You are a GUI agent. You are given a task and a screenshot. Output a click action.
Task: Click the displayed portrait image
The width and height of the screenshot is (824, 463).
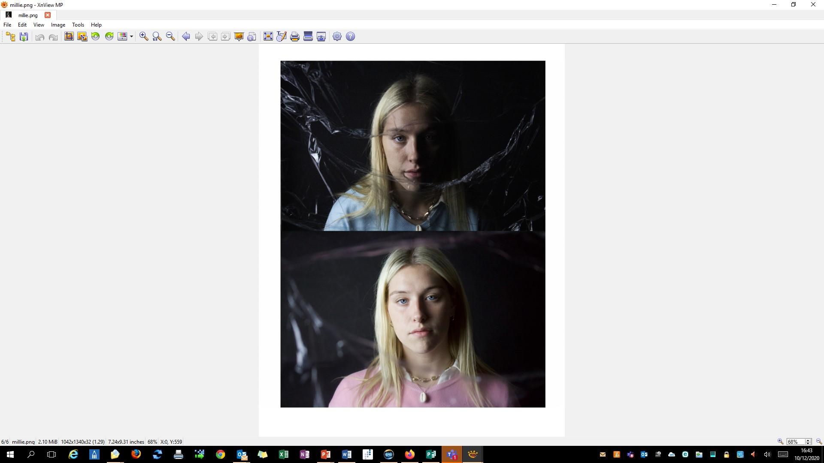pyautogui.click(x=412, y=240)
